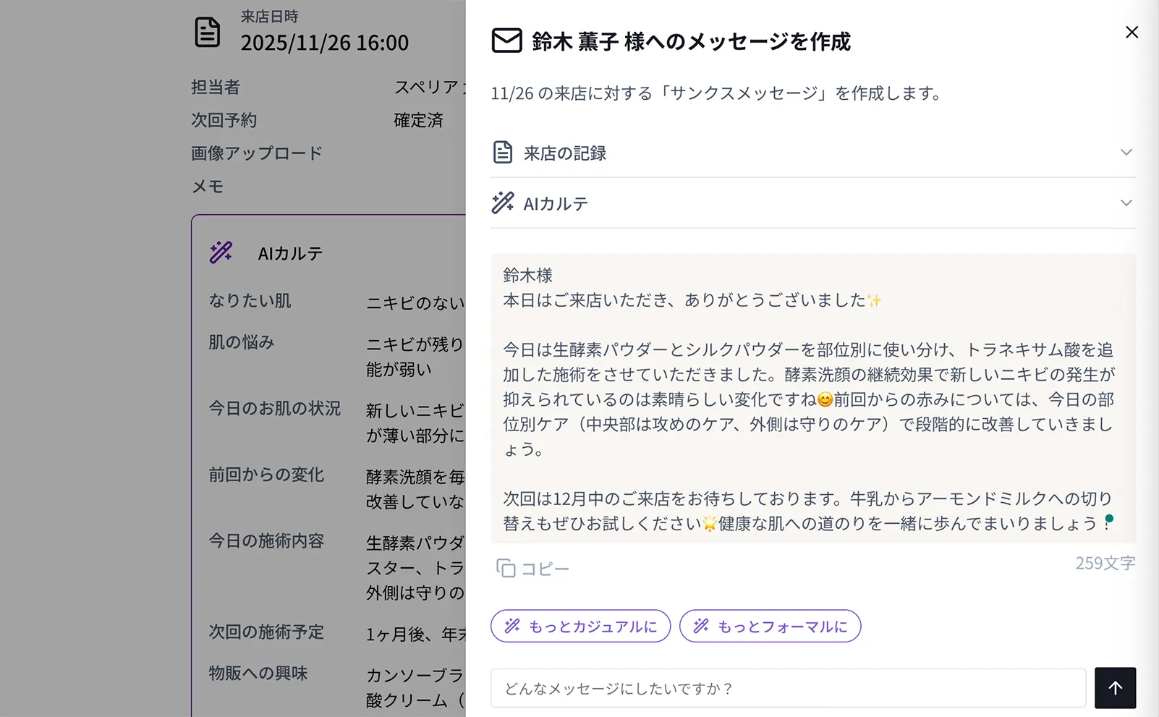The image size is (1159, 717).
Task: Click the document icon next to 来店の記録
Action: pos(503,151)
